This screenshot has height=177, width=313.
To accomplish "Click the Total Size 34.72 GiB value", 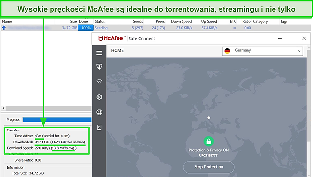I will [x=37, y=173].
